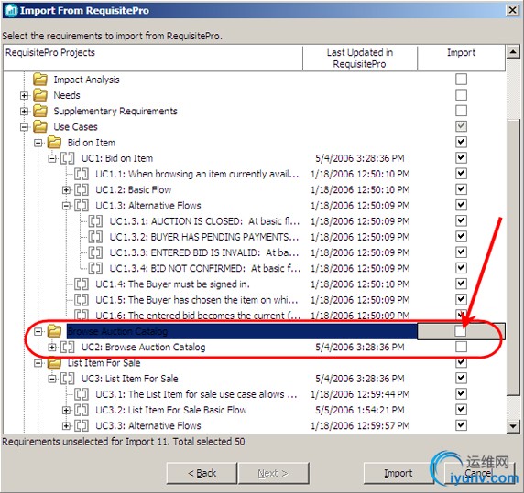This screenshot has width=524, height=493.
Task: Expand UC3.3: Alternative Flows
Action: (x=66, y=425)
